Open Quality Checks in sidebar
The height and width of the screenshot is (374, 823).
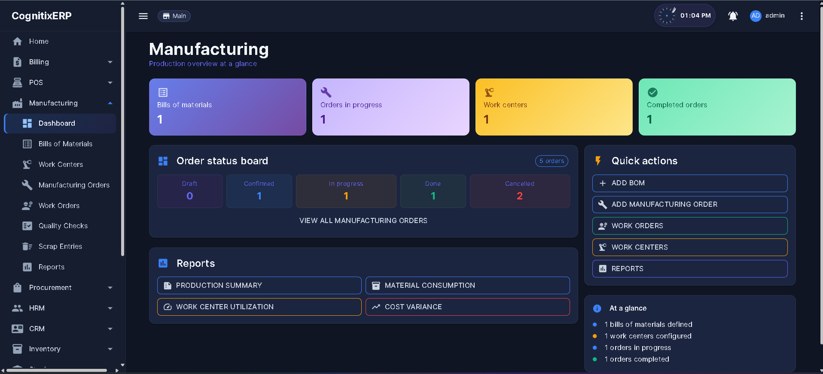[x=60, y=226]
